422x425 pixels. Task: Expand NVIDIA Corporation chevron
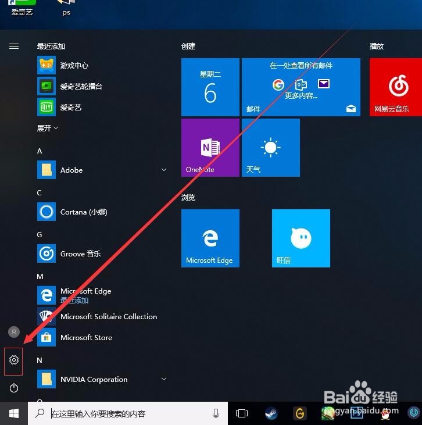tap(164, 379)
